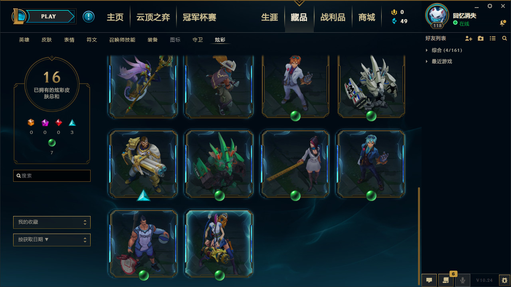Open the notifications bell icon
This screenshot has width=511, height=287.
[503, 23]
